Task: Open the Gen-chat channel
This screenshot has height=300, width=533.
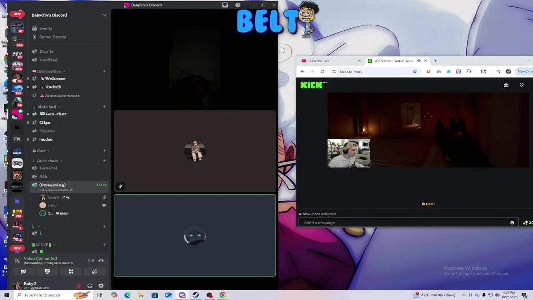Action: click(x=55, y=114)
